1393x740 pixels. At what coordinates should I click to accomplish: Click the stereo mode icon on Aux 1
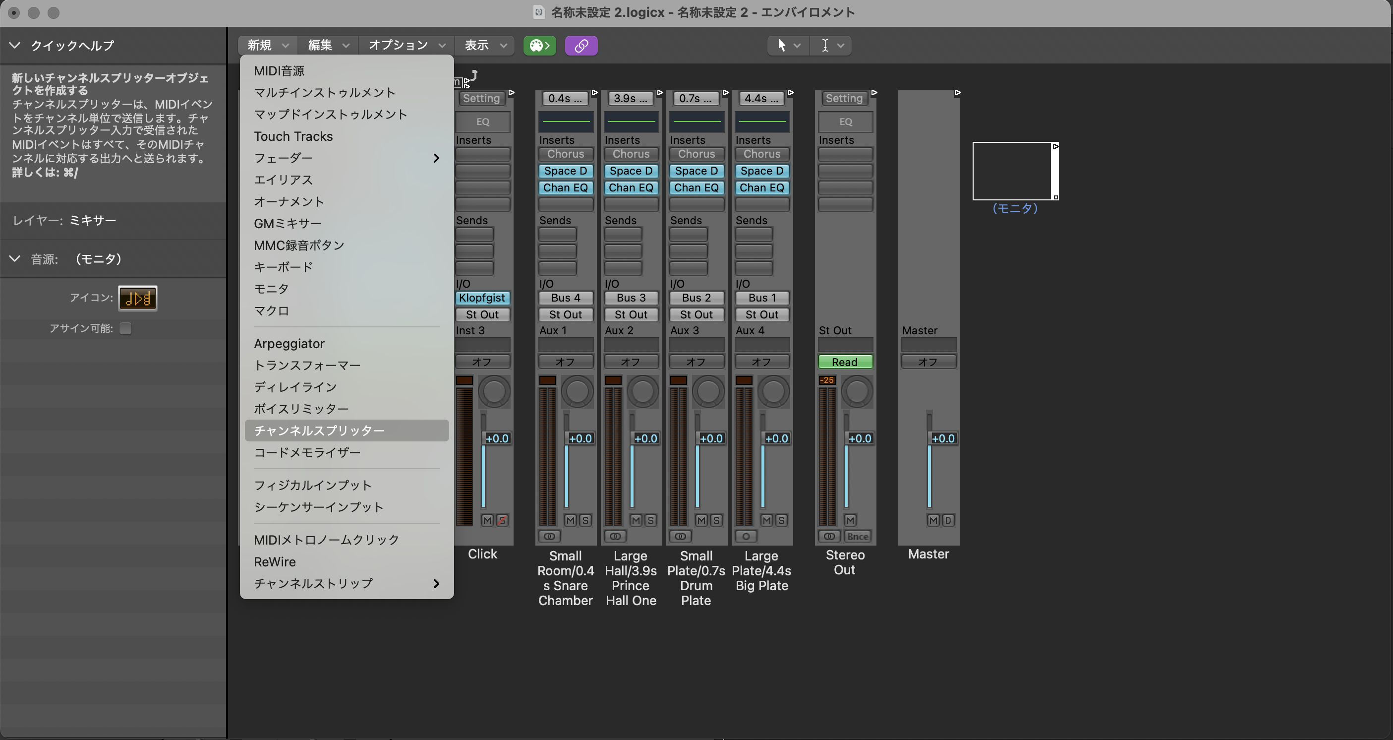coord(549,536)
